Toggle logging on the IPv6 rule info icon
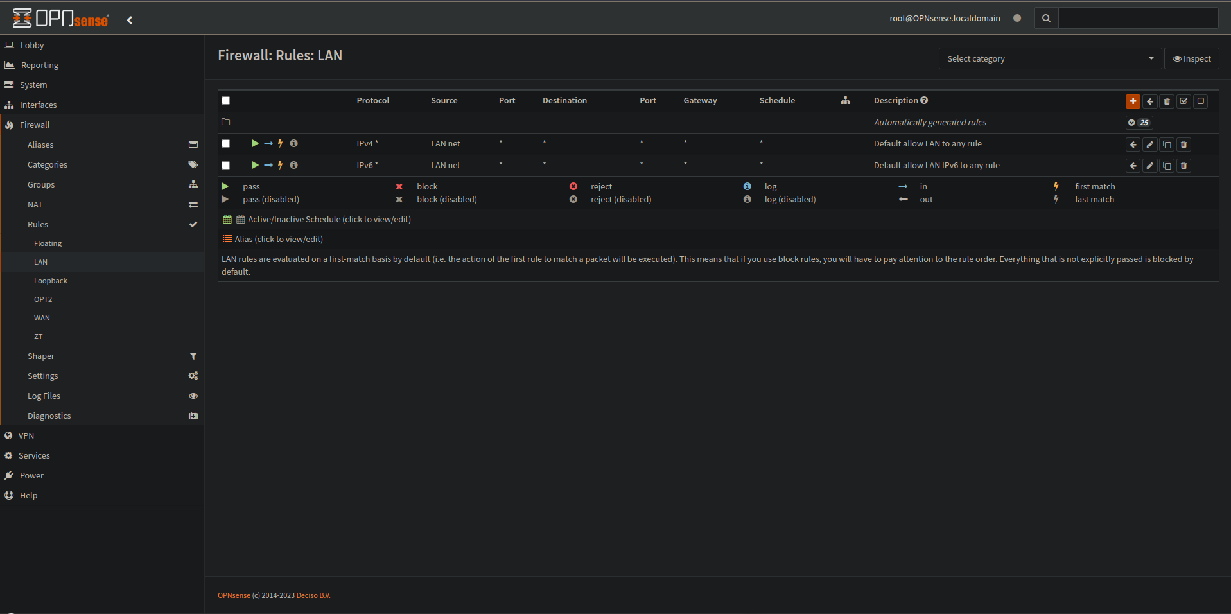1231x614 pixels. [293, 165]
